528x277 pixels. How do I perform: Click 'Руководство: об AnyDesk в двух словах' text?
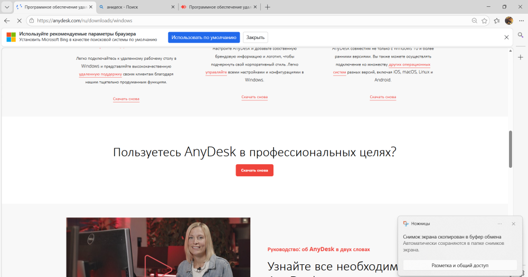point(318,250)
